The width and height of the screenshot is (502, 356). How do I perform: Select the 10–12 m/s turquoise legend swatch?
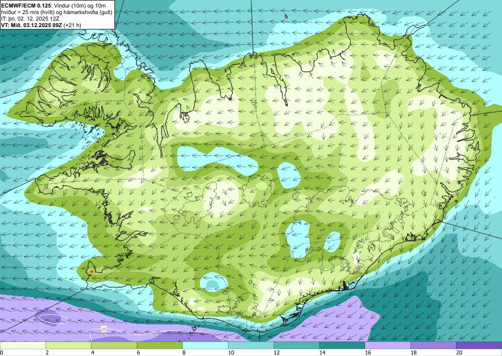(x=250, y=345)
